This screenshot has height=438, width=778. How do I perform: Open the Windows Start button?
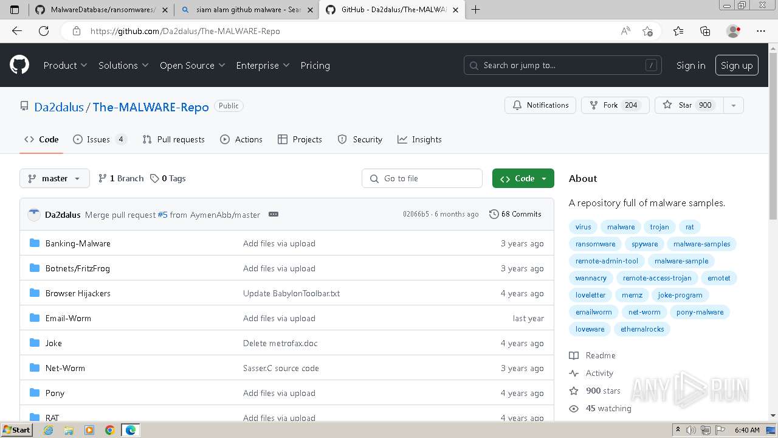click(x=17, y=430)
